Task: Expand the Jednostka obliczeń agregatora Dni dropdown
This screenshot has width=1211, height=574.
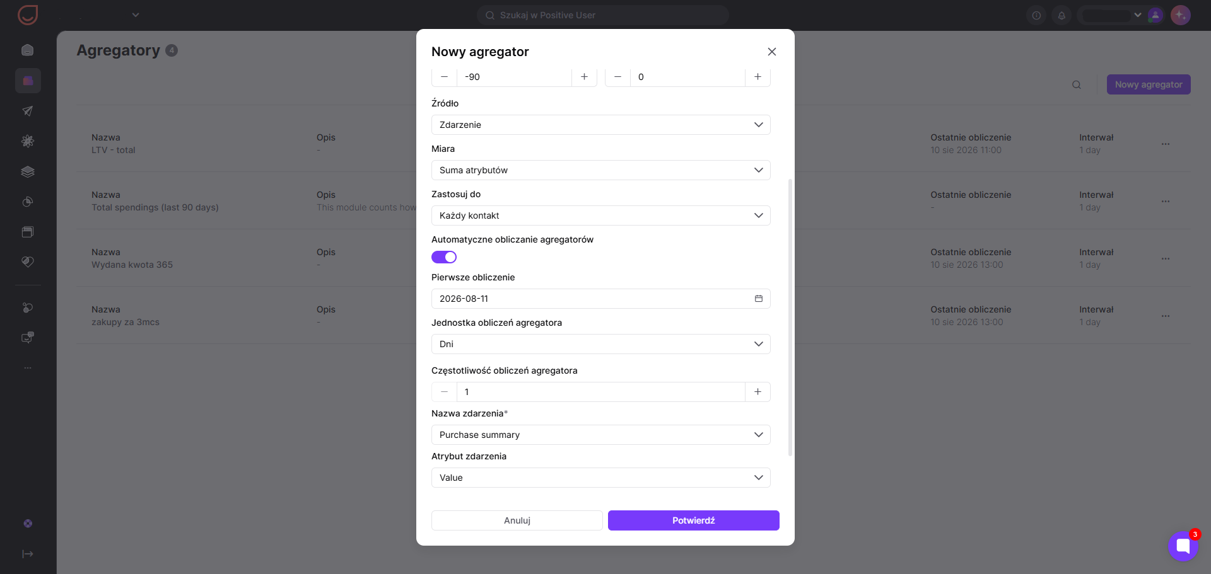Action: (600, 344)
